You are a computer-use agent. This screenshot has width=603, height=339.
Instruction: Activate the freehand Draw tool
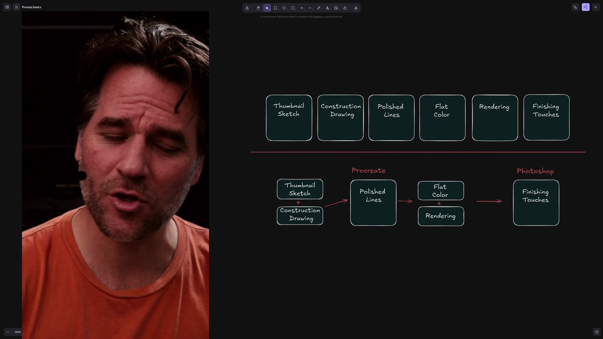(x=318, y=8)
